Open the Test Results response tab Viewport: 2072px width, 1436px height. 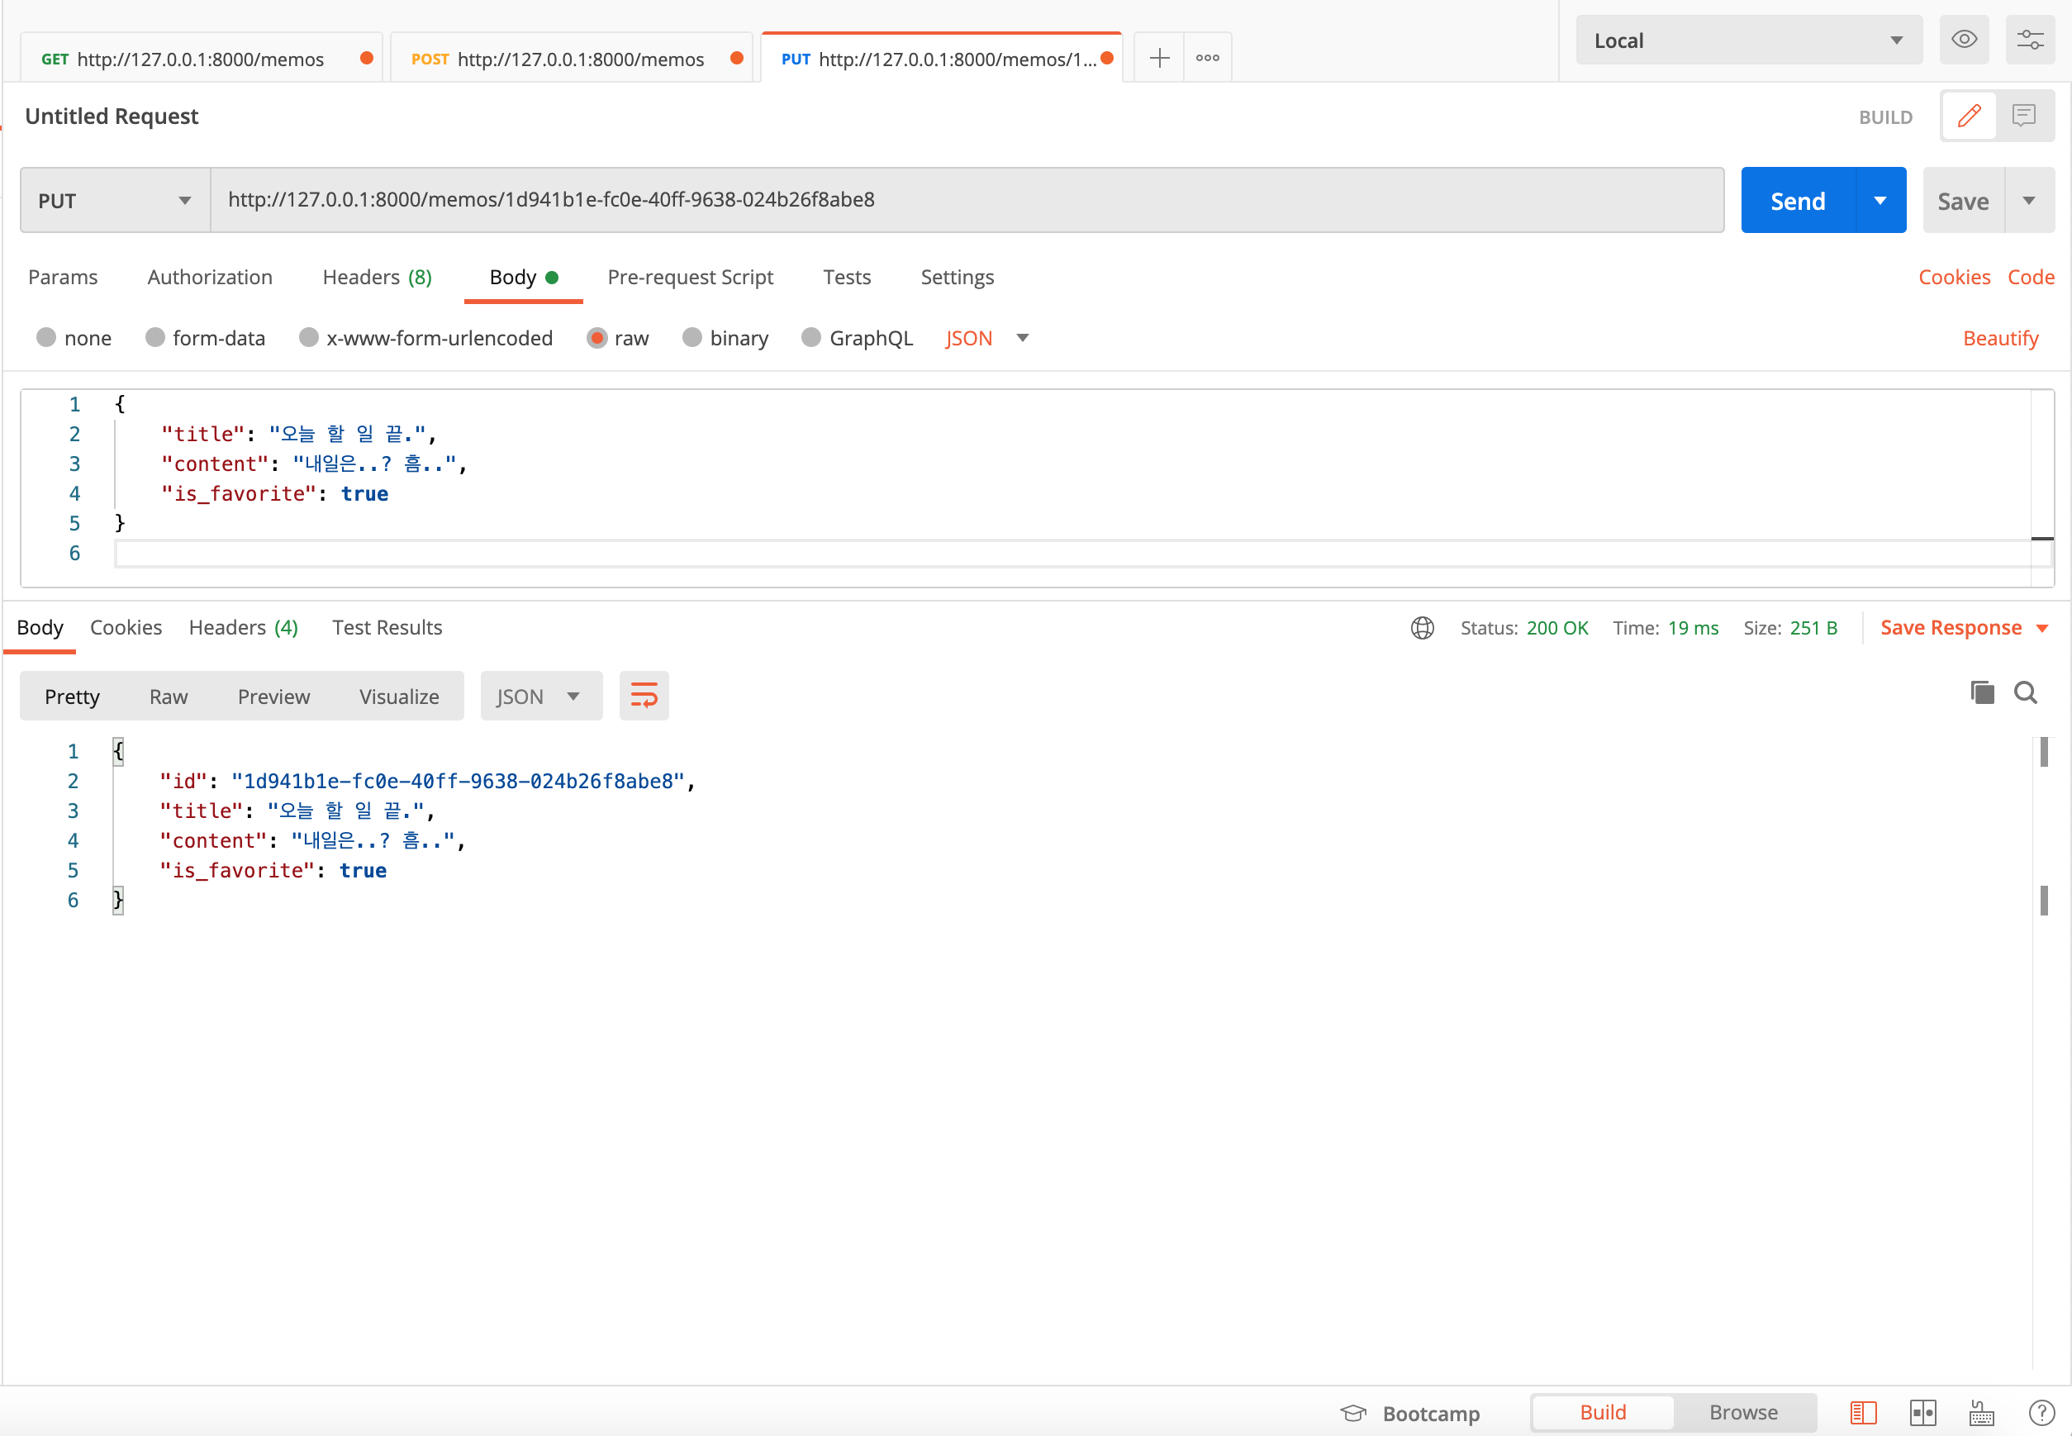click(x=387, y=627)
